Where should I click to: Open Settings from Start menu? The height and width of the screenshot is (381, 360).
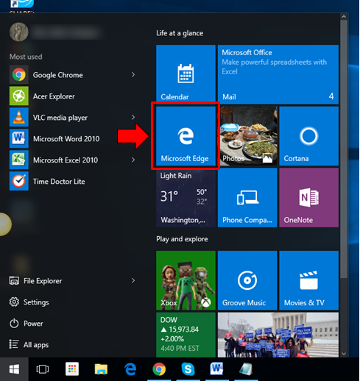(29, 302)
